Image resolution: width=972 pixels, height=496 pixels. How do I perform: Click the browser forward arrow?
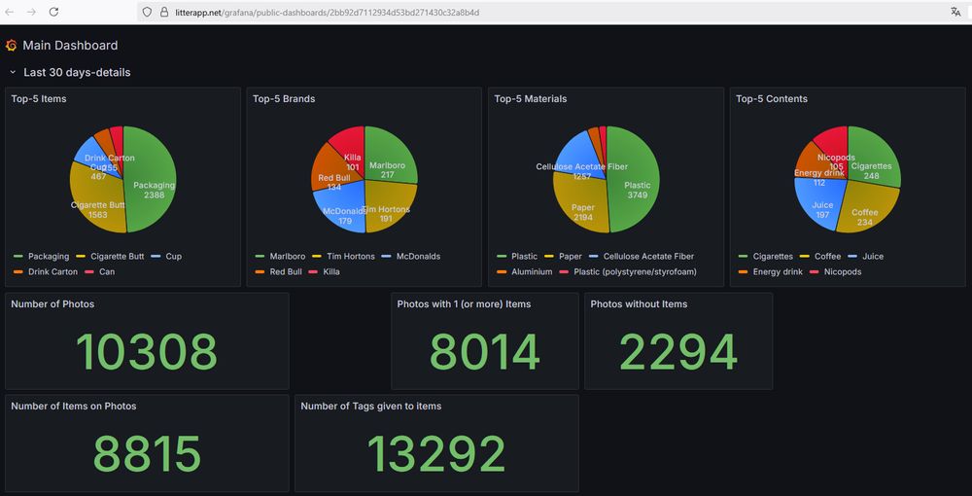pos(31,12)
